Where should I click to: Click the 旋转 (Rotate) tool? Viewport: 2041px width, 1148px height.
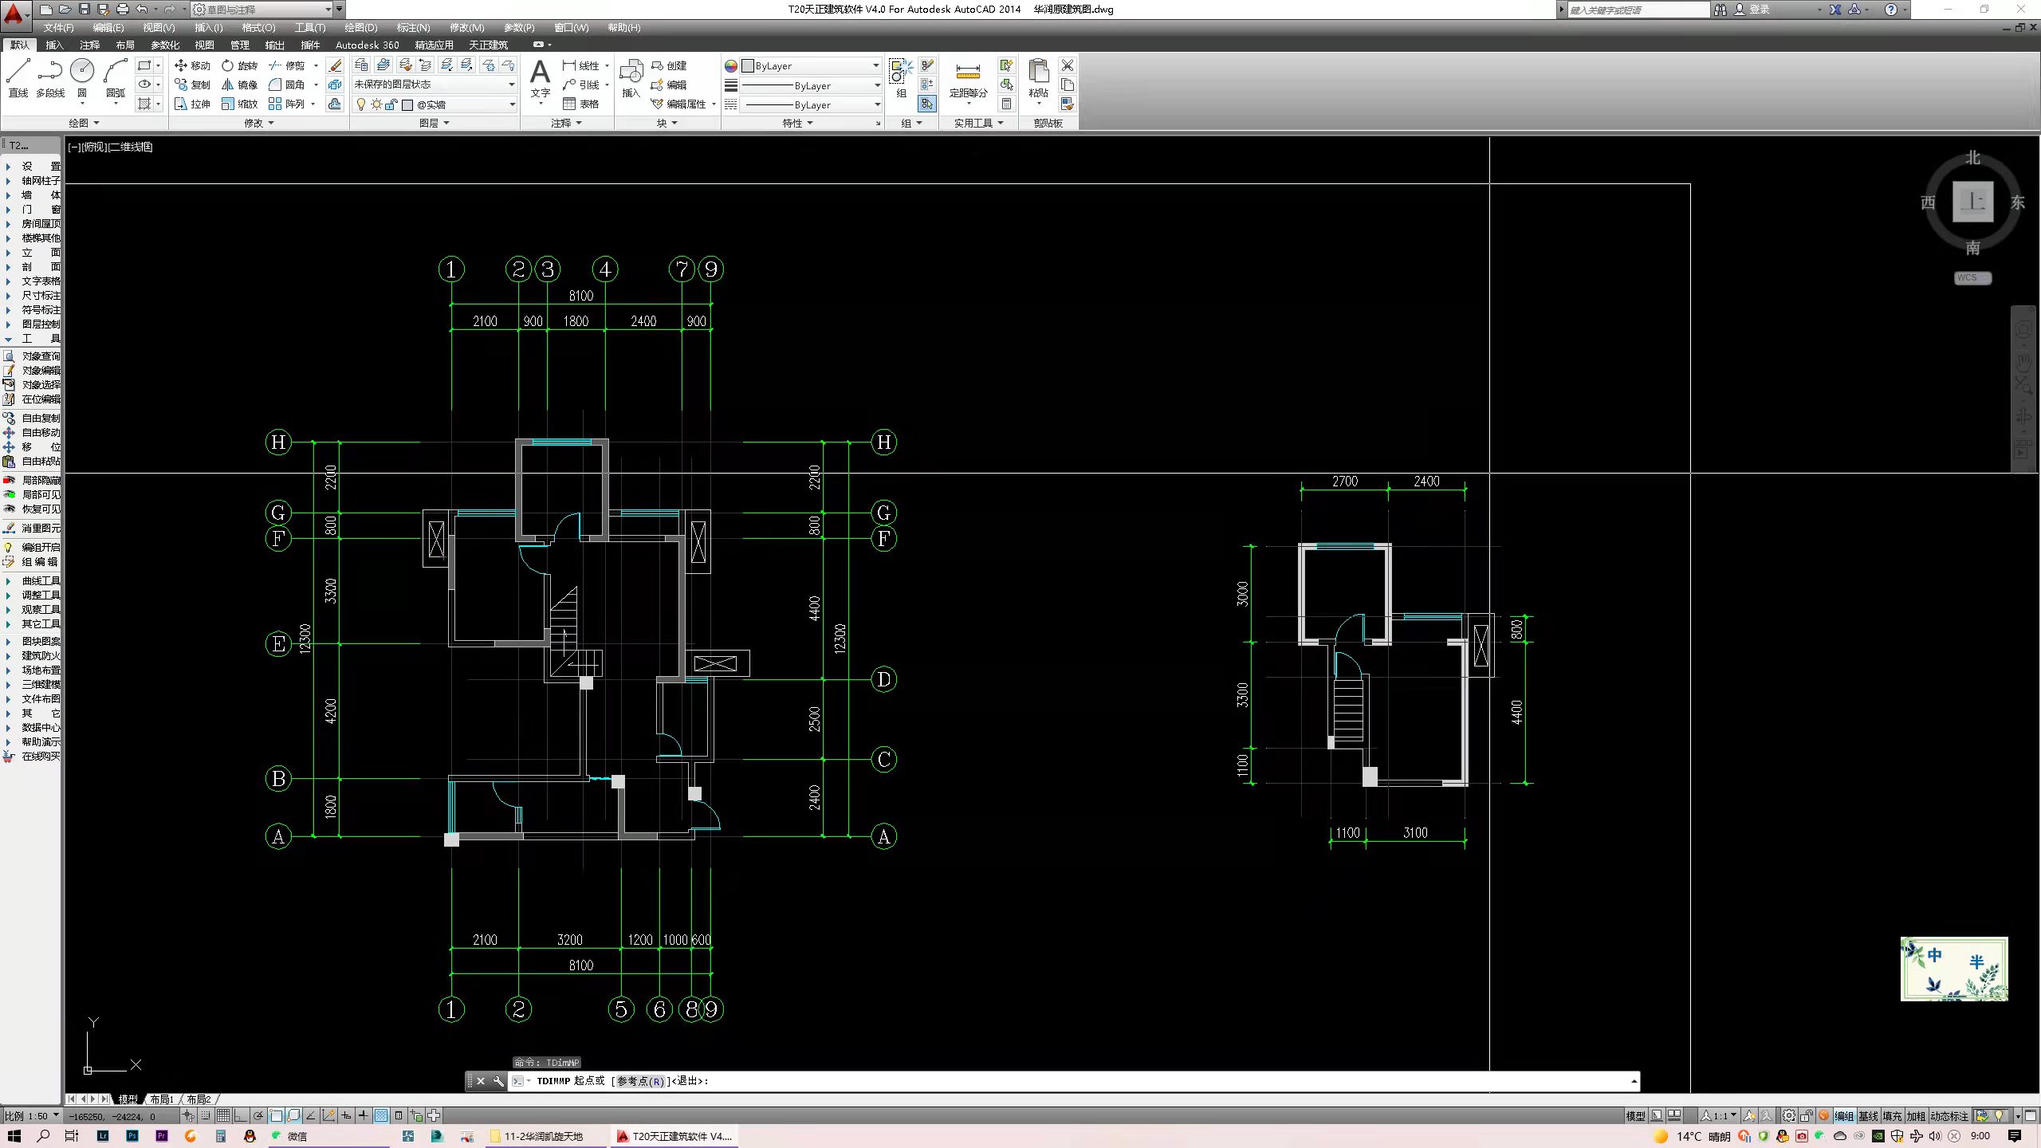[239, 65]
